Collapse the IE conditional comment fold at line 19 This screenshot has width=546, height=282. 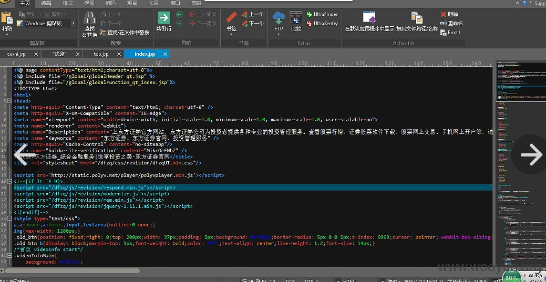coord(9,181)
